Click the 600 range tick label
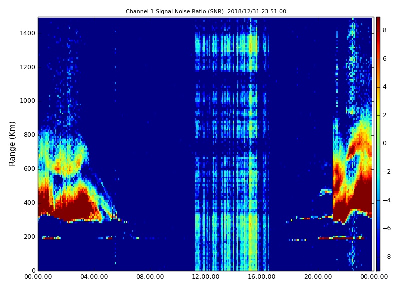The image size is (400, 300). click(29, 169)
